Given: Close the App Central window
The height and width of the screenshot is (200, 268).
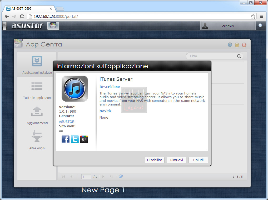Looking at the screenshot, I should pos(244,45).
